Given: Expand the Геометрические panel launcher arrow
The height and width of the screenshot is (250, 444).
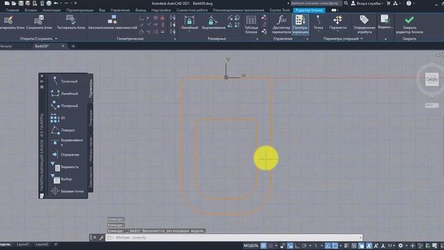Looking at the screenshot, I should (175, 39).
